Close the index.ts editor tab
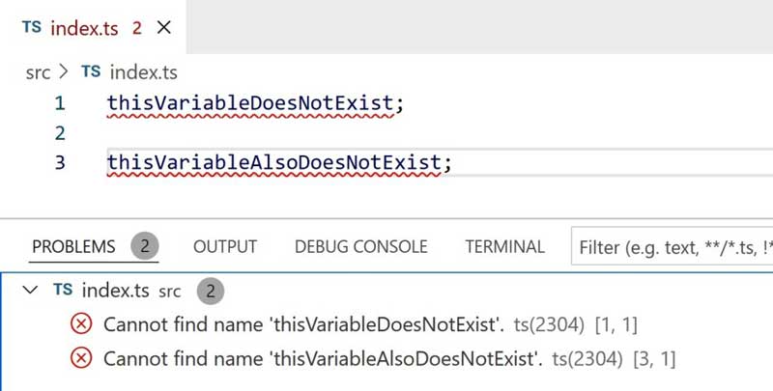This screenshot has width=773, height=391. [x=163, y=28]
